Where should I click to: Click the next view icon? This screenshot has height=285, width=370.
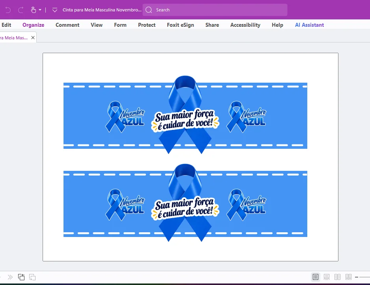click(32, 277)
